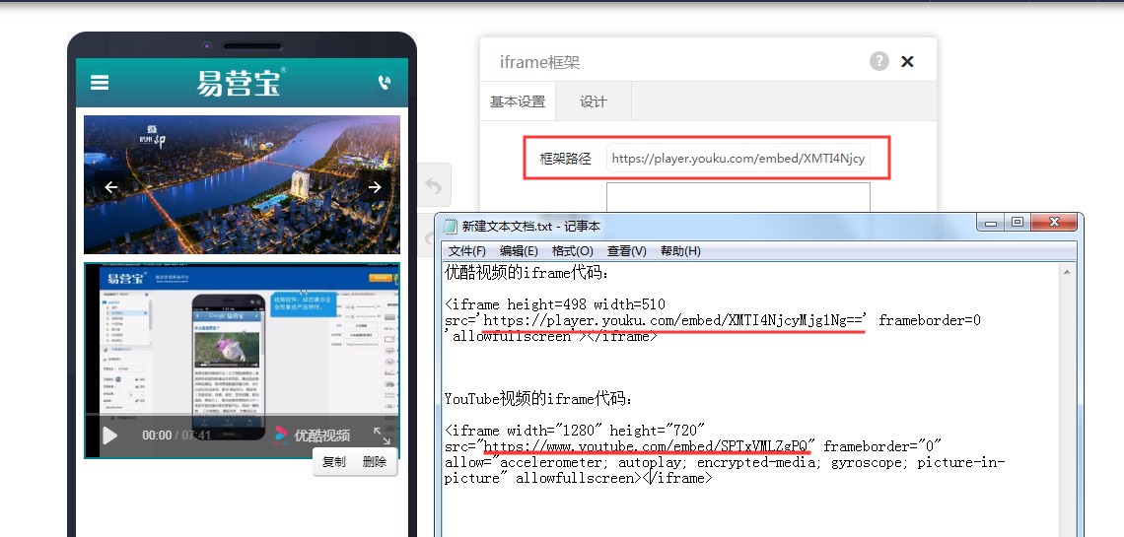Click the undo arrow button beside phone

tap(434, 185)
